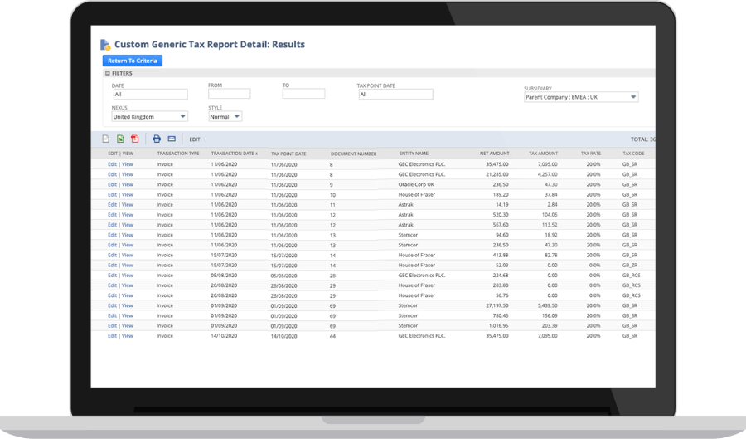Click the report document icon beside the title
Viewport: 746px width, 439px height.
(x=105, y=45)
